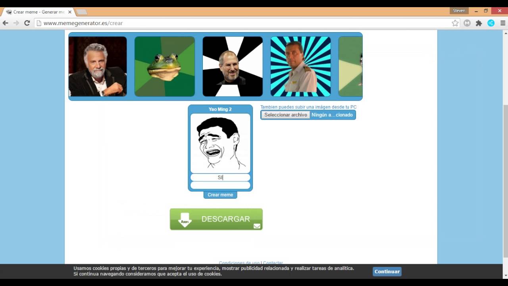Open a new tab with the blank tab button

tap(81, 12)
